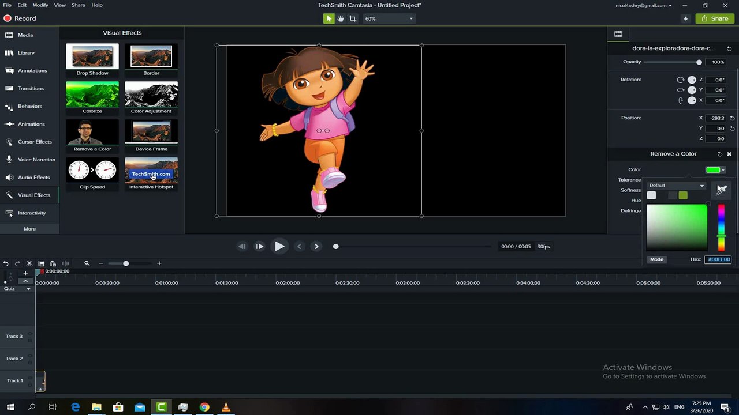Go to previous frame in playback controls
Viewport: 739px width, 415px height.
click(x=242, y=246)
